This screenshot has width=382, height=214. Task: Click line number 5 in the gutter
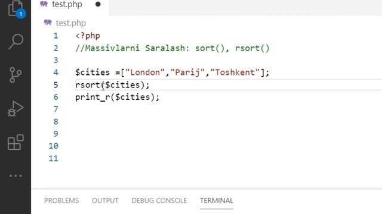click(x=56, y=85)
